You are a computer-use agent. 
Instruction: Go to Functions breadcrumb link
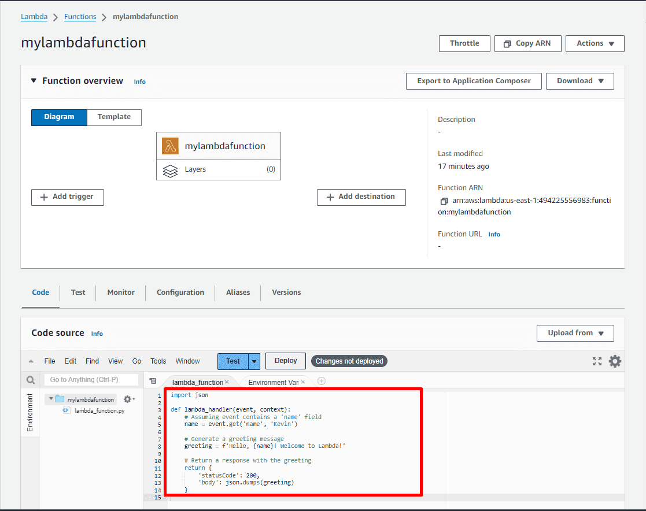pyautogui.click(x=80, y=16)
